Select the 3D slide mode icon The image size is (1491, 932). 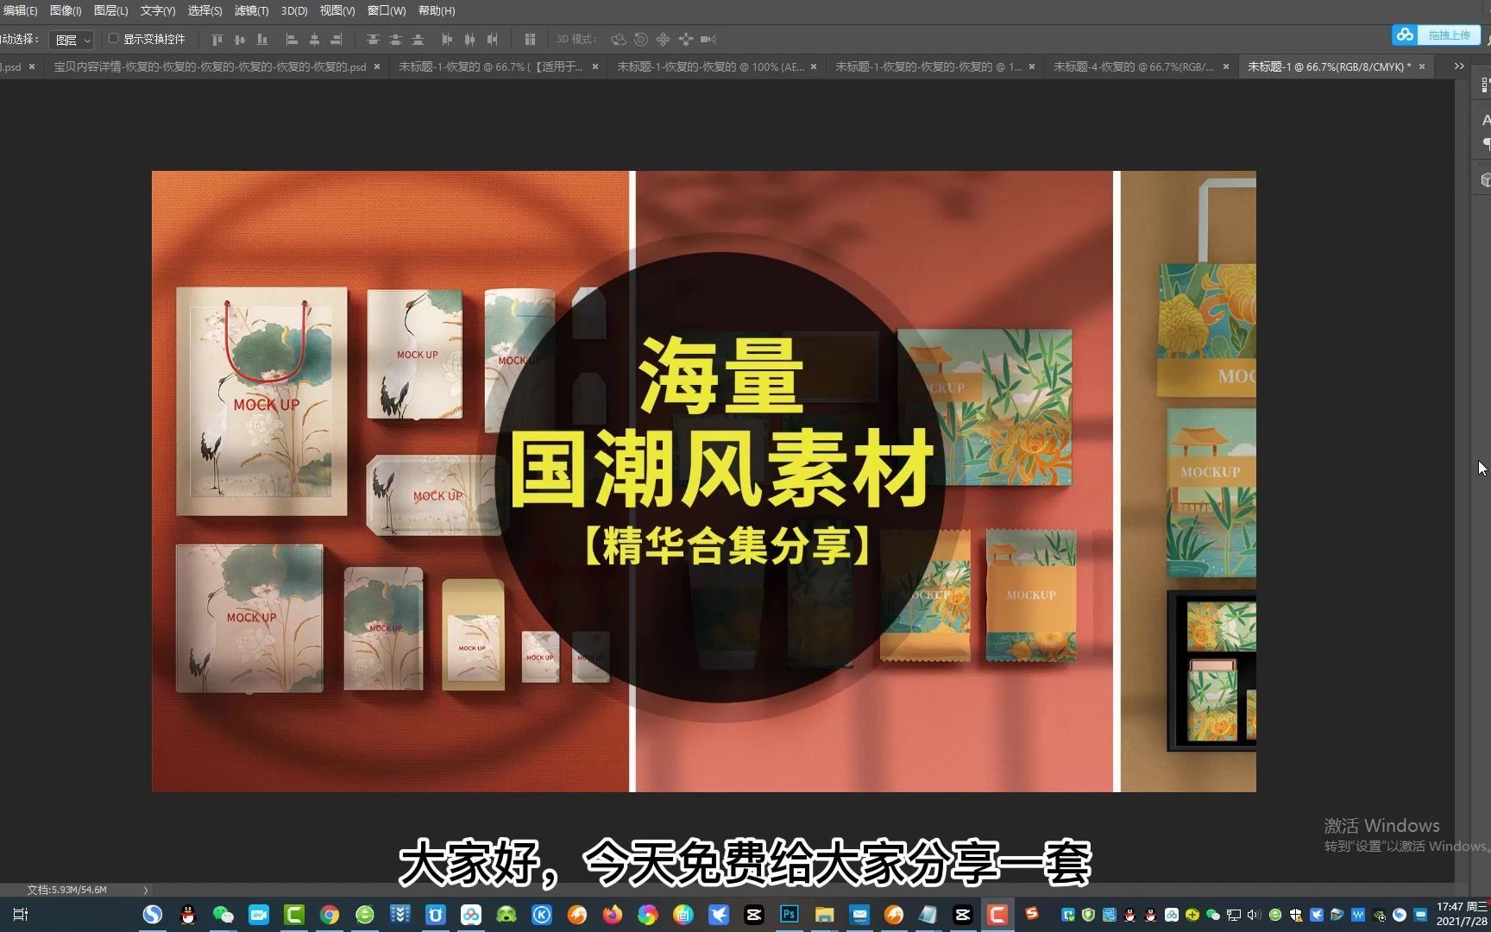[685, 39]
